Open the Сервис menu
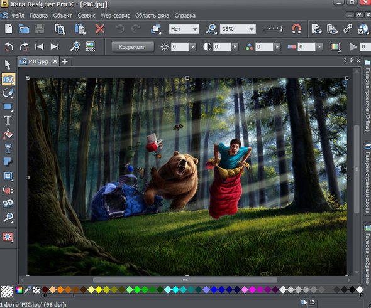The width and height of the screenshot is (371, 308). click(x=86, y=16)
